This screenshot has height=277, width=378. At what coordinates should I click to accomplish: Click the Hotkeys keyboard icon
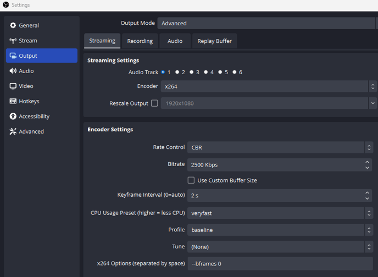pyautogui.click(x=13, y=101)
